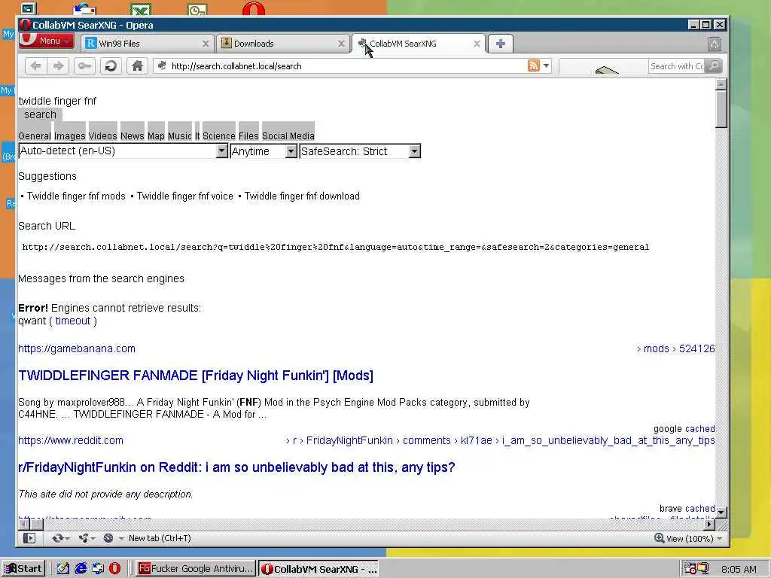Click the taskbar clock showing 8:05 AM
This screenshot has height=578, width=771.
pos(739,569)
